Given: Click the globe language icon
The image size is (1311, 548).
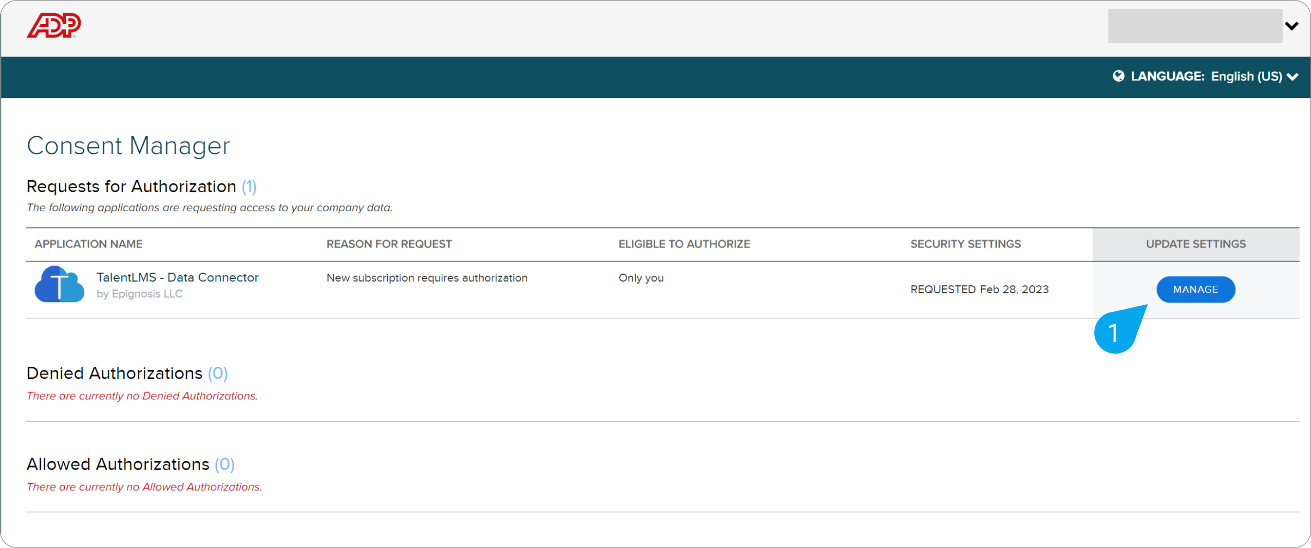Looking at the screenshot, I should click(x=1118, y=76).
